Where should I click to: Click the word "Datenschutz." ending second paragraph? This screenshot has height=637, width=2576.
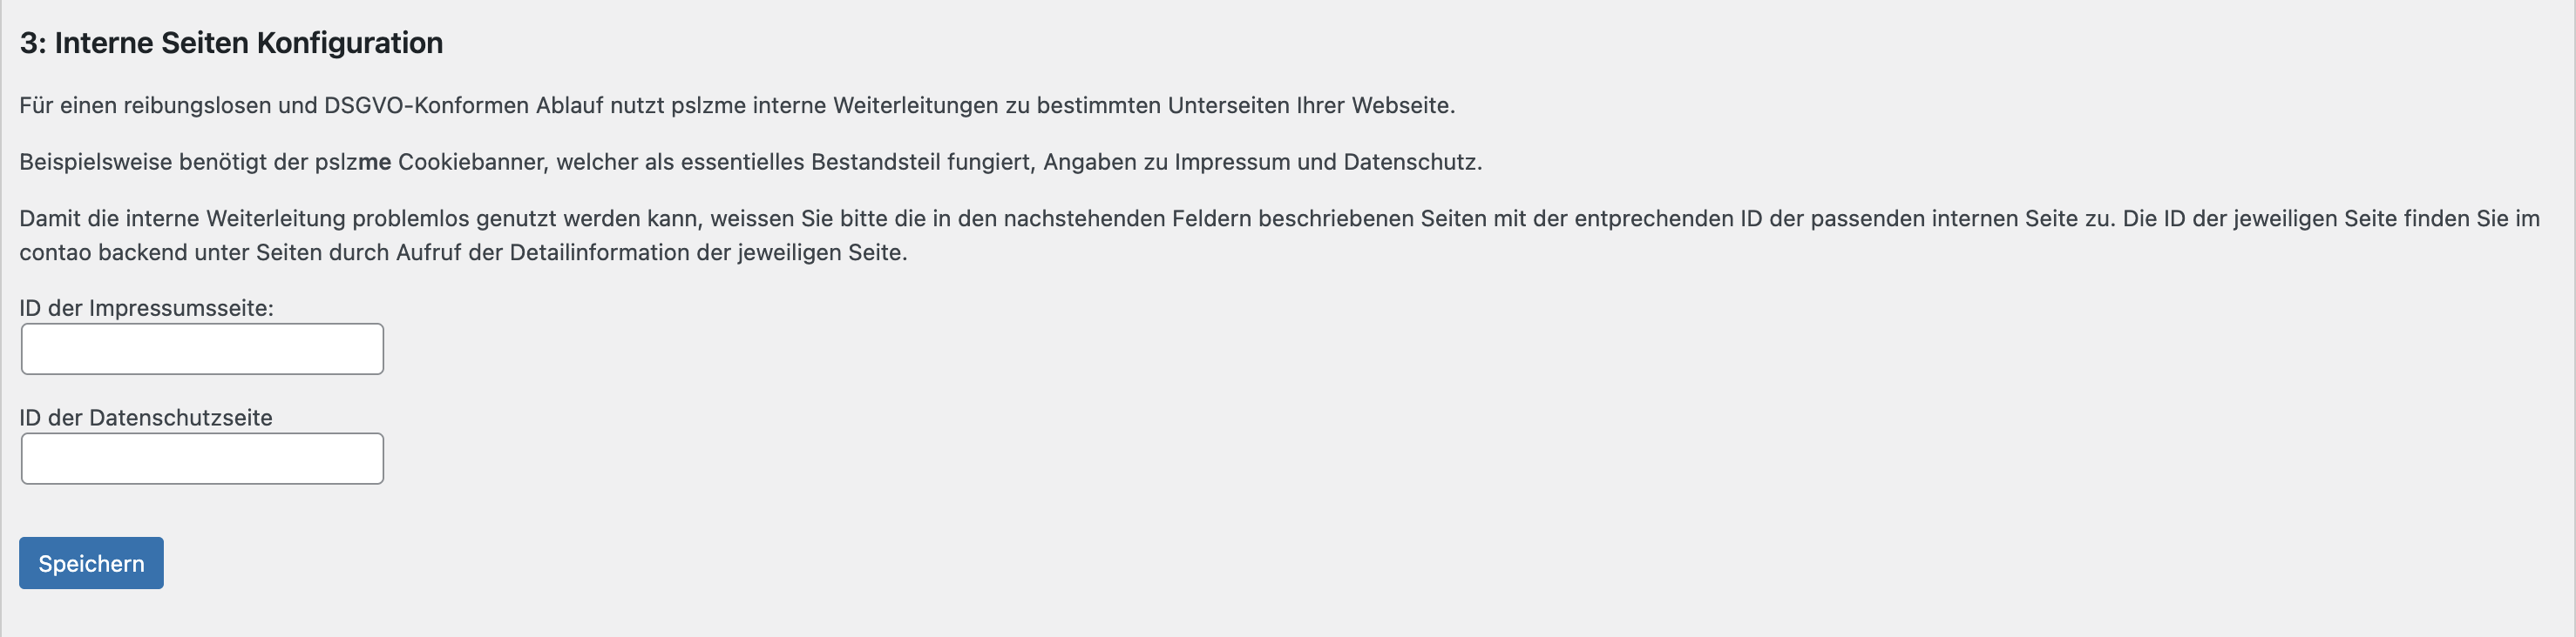[x=1412, y=162]
